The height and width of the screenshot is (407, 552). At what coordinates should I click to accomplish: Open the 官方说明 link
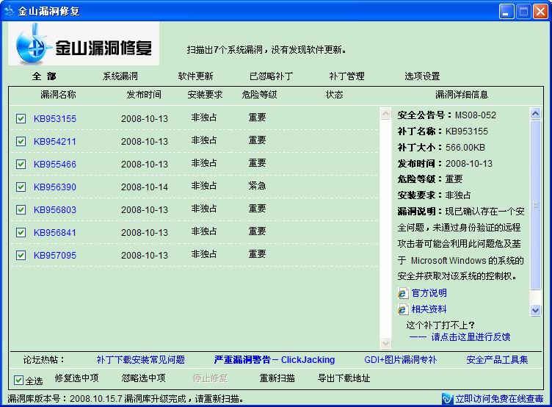pyautogui.click(x=429, y=293)
